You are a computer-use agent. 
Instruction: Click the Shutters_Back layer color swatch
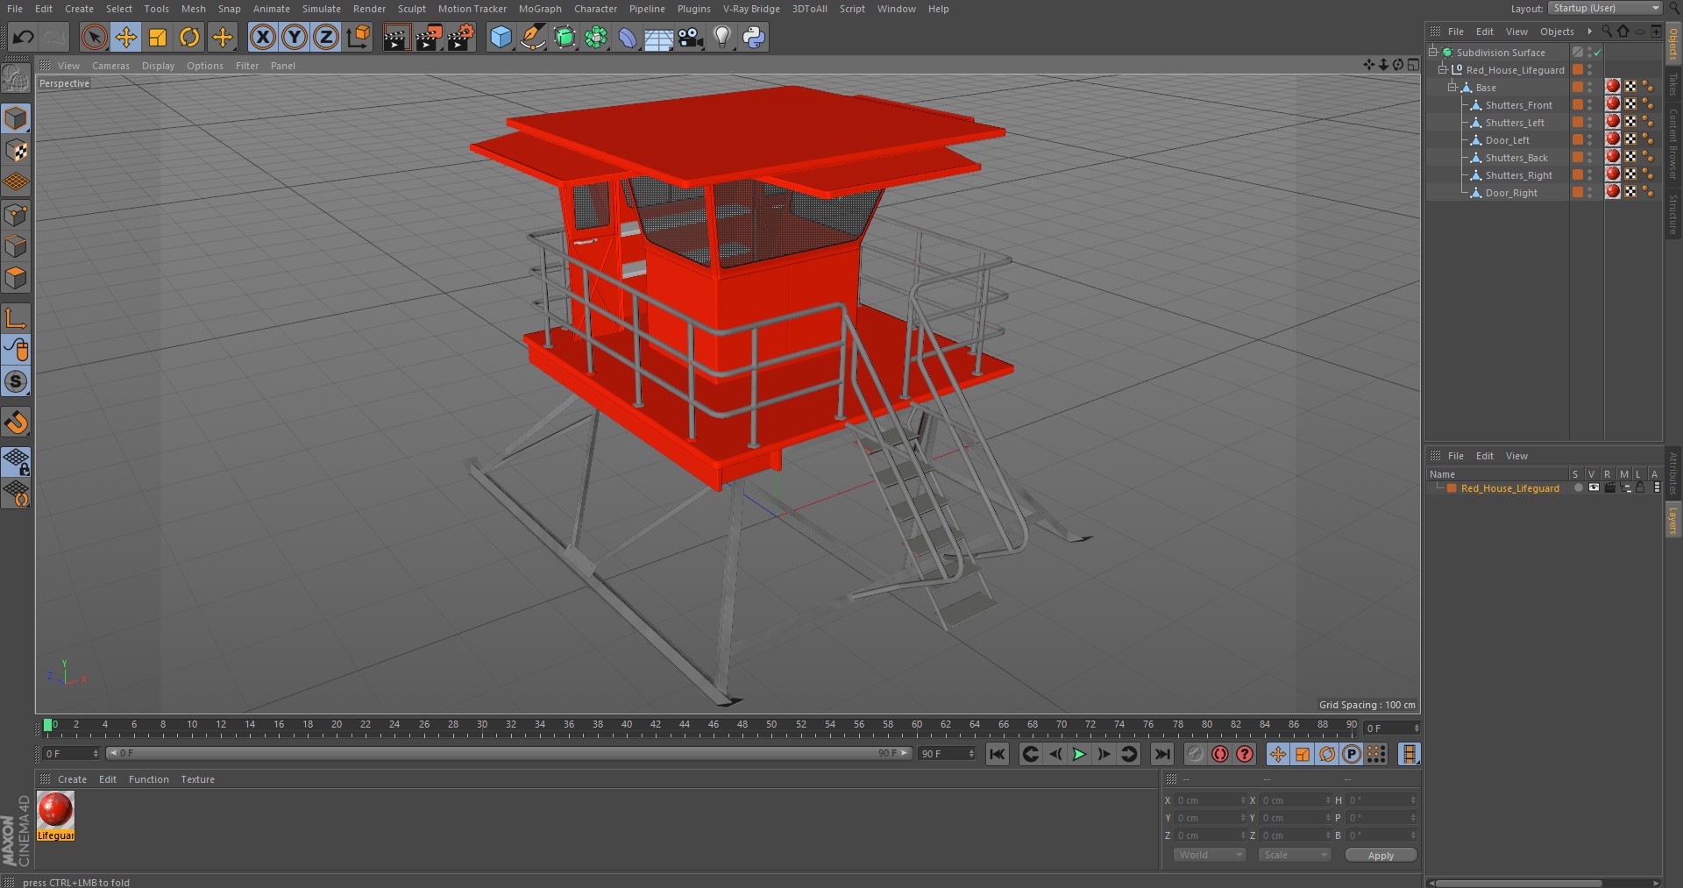(x=1578, y=157)
